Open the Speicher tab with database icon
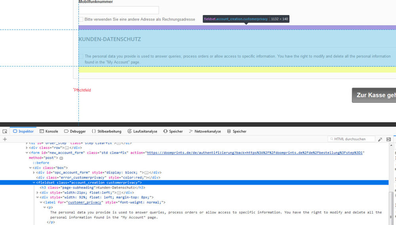The height and width of the screenshot is (225, 396). coord(237,131)
